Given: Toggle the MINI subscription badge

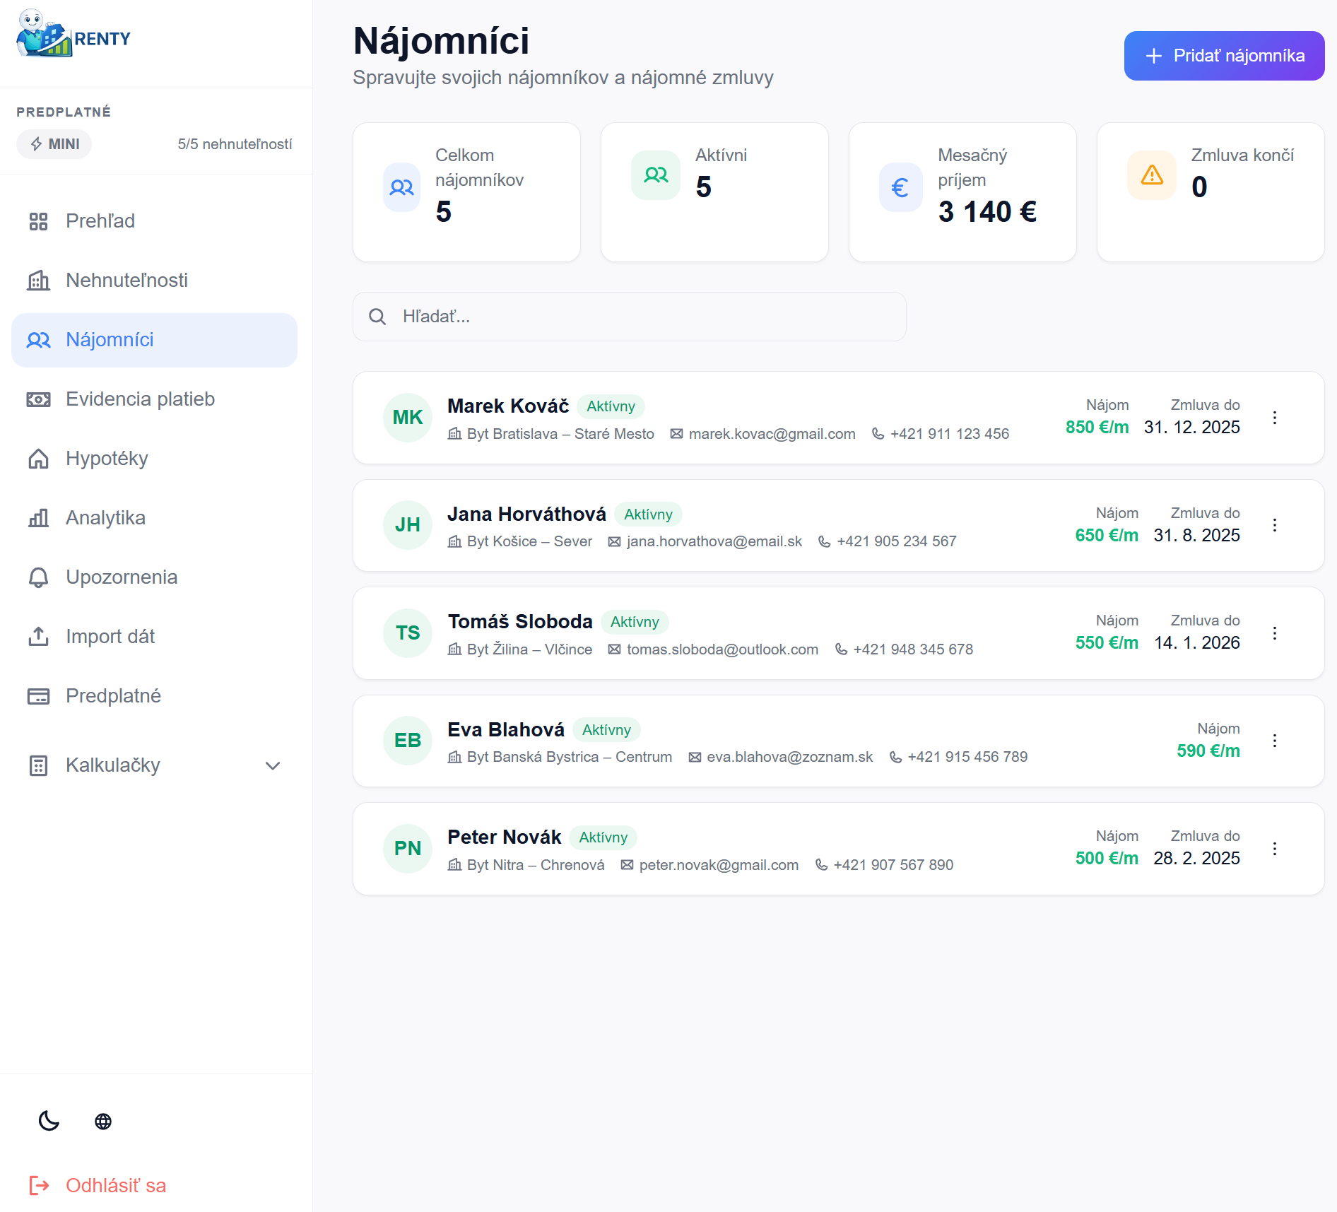Looking at the screenshot, I should [54, 143].
